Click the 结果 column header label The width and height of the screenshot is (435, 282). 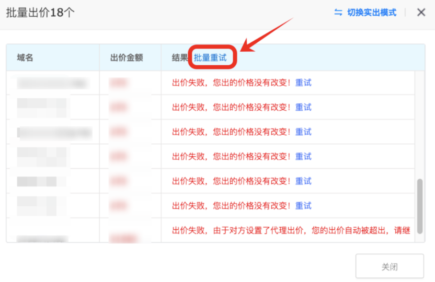pos(179,57)
